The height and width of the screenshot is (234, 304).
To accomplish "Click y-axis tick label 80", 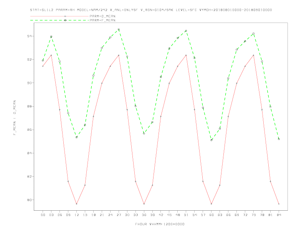I will pos(30,200).
